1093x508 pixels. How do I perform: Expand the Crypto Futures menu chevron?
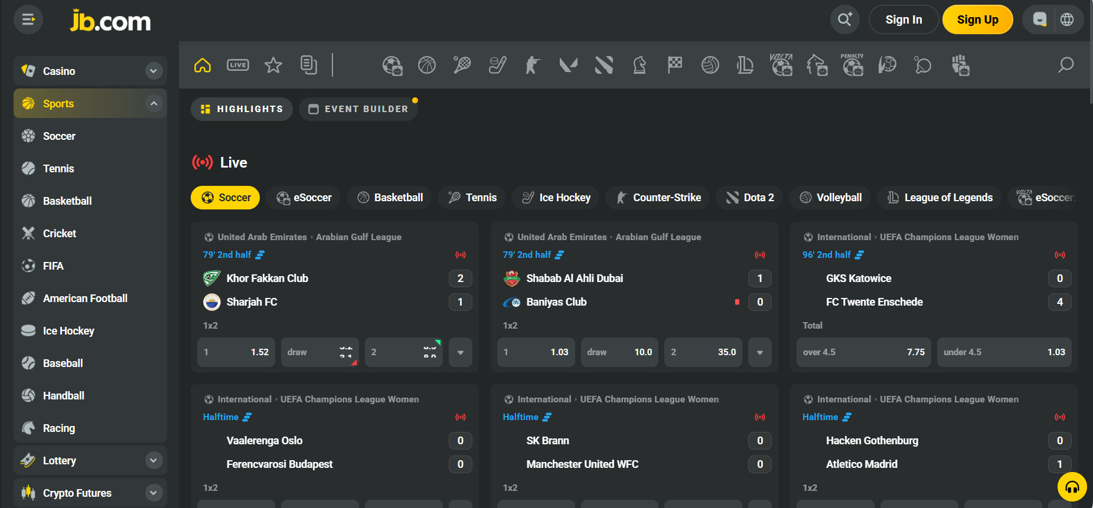pyautogui.click(x=154, y=493)
